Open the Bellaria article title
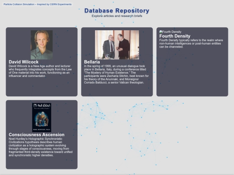 point(92,62)
